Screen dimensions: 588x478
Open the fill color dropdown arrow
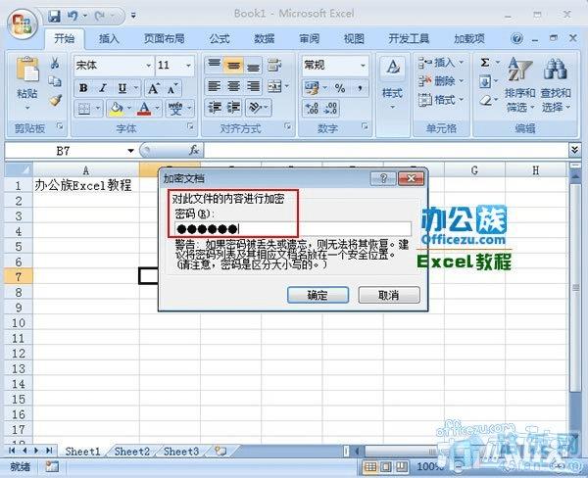(129, 109)
